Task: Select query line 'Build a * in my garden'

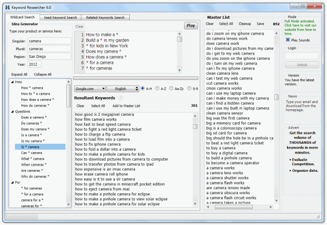Action: 107,40
